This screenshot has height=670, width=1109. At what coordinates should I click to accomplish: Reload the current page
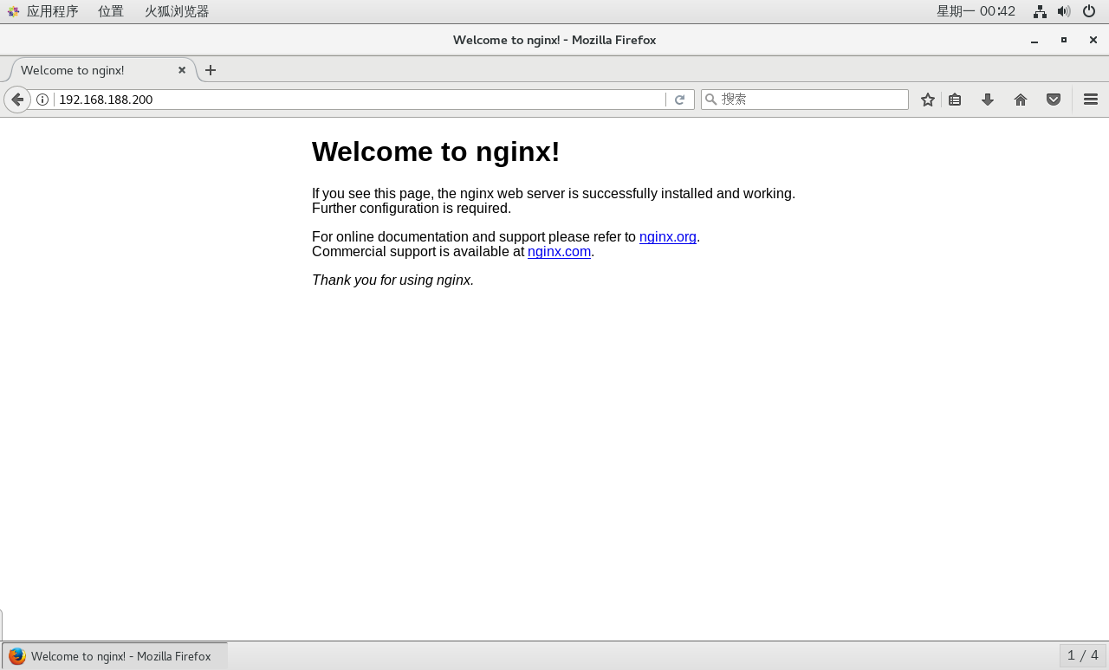tap(680, 100)
